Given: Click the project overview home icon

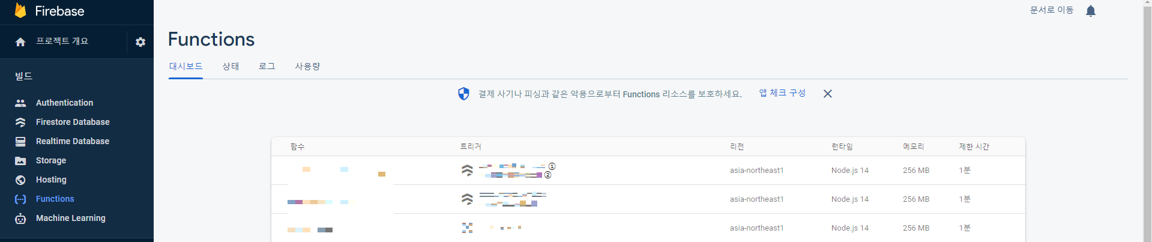Looking at the screenshot, I should tap(20, 42).
